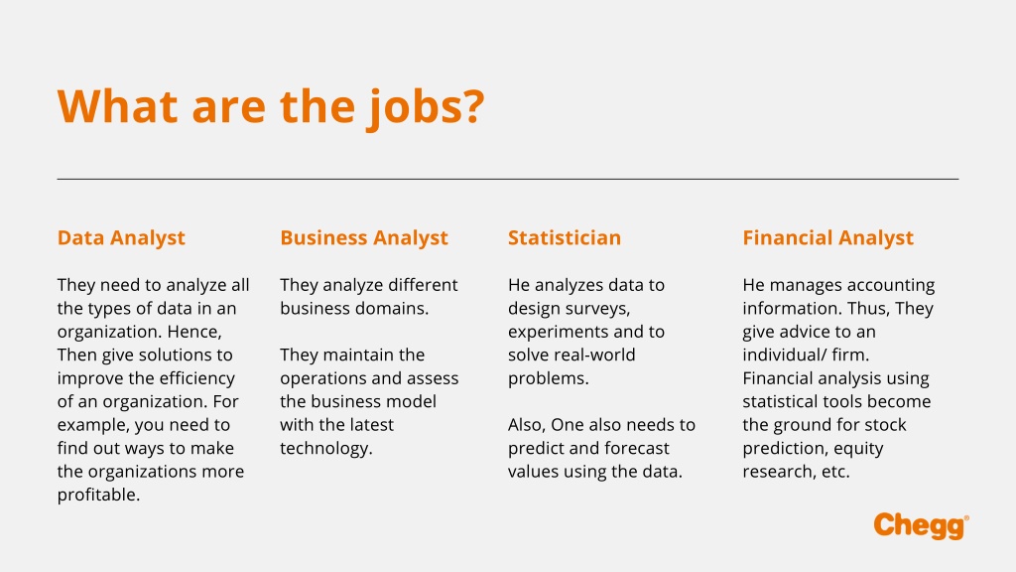1016x572 pixels.
Task: Click the word 'profitable' in first column
Action: 96,495
